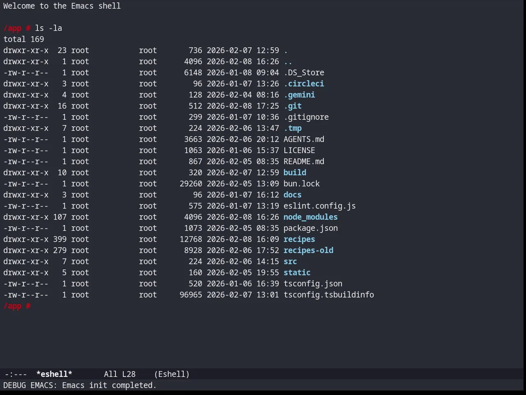526x395 pixels.
Task: Select the src directory entry
Action: [290, 261]
